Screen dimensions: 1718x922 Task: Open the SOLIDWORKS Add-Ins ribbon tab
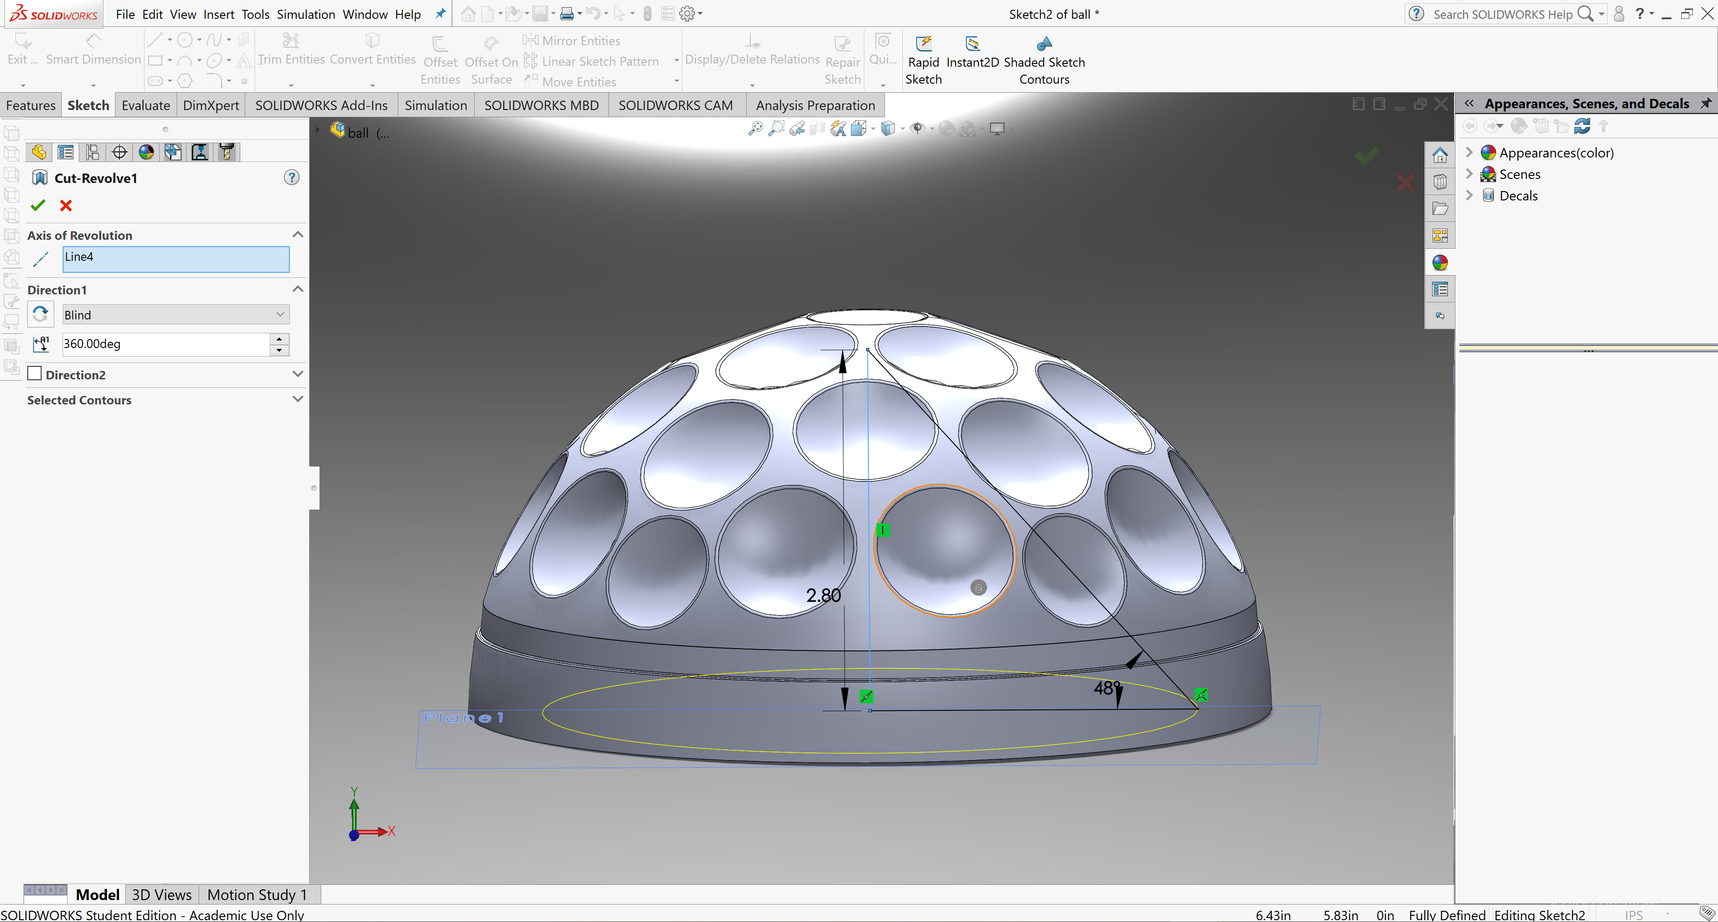[x=322, y=105]
